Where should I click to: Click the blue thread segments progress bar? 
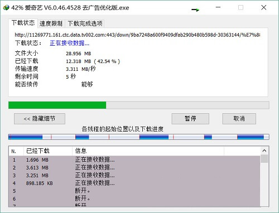(139, 137)
